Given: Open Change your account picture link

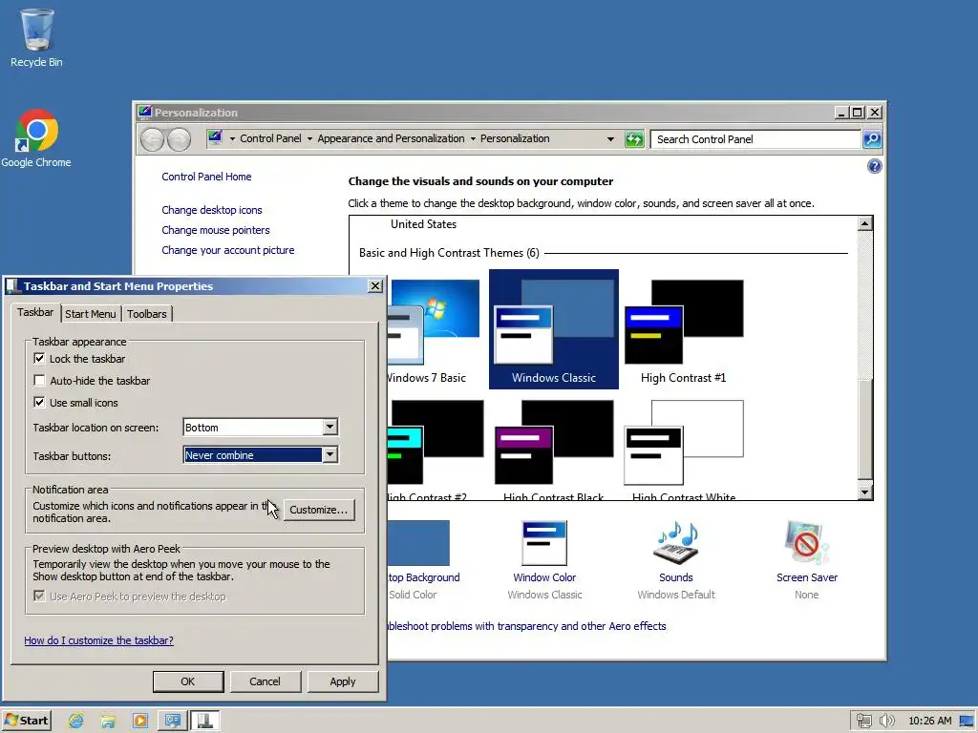Looking at the screenshot, I should [227, 250].
